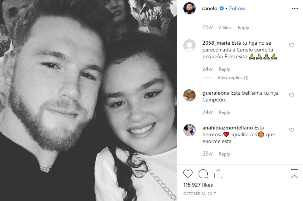This screenshot has width=303, height=201.
Task: Open canelo's profile picture
Action: click(x=189, y=8)
